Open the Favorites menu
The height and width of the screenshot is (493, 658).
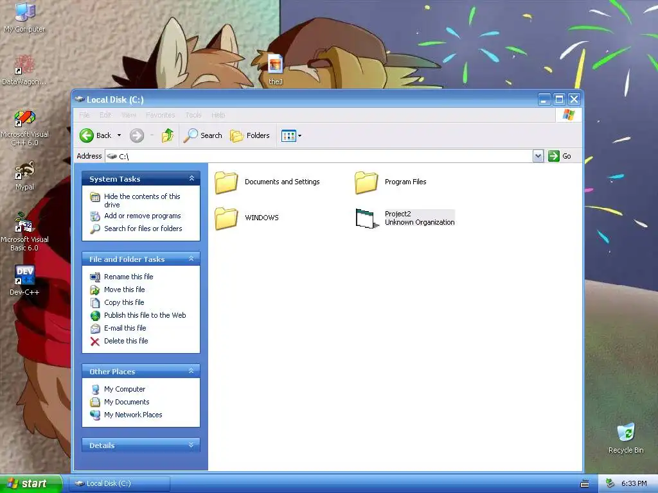pos(160,115)
